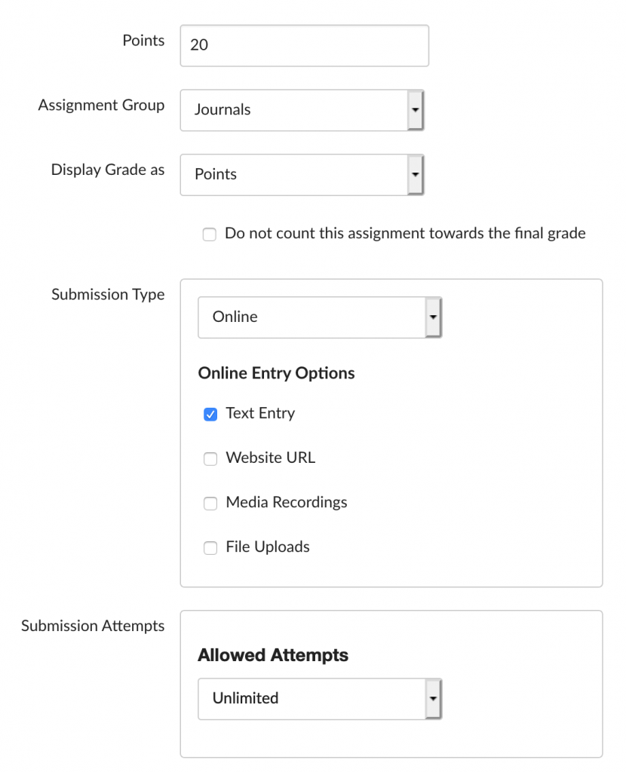
Task: Click the Website URL label text
Action: click(271, 458)
